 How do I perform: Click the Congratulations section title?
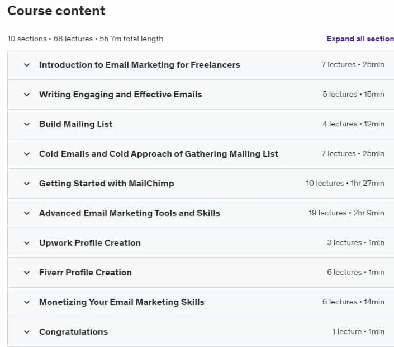(x=73, y=332)
